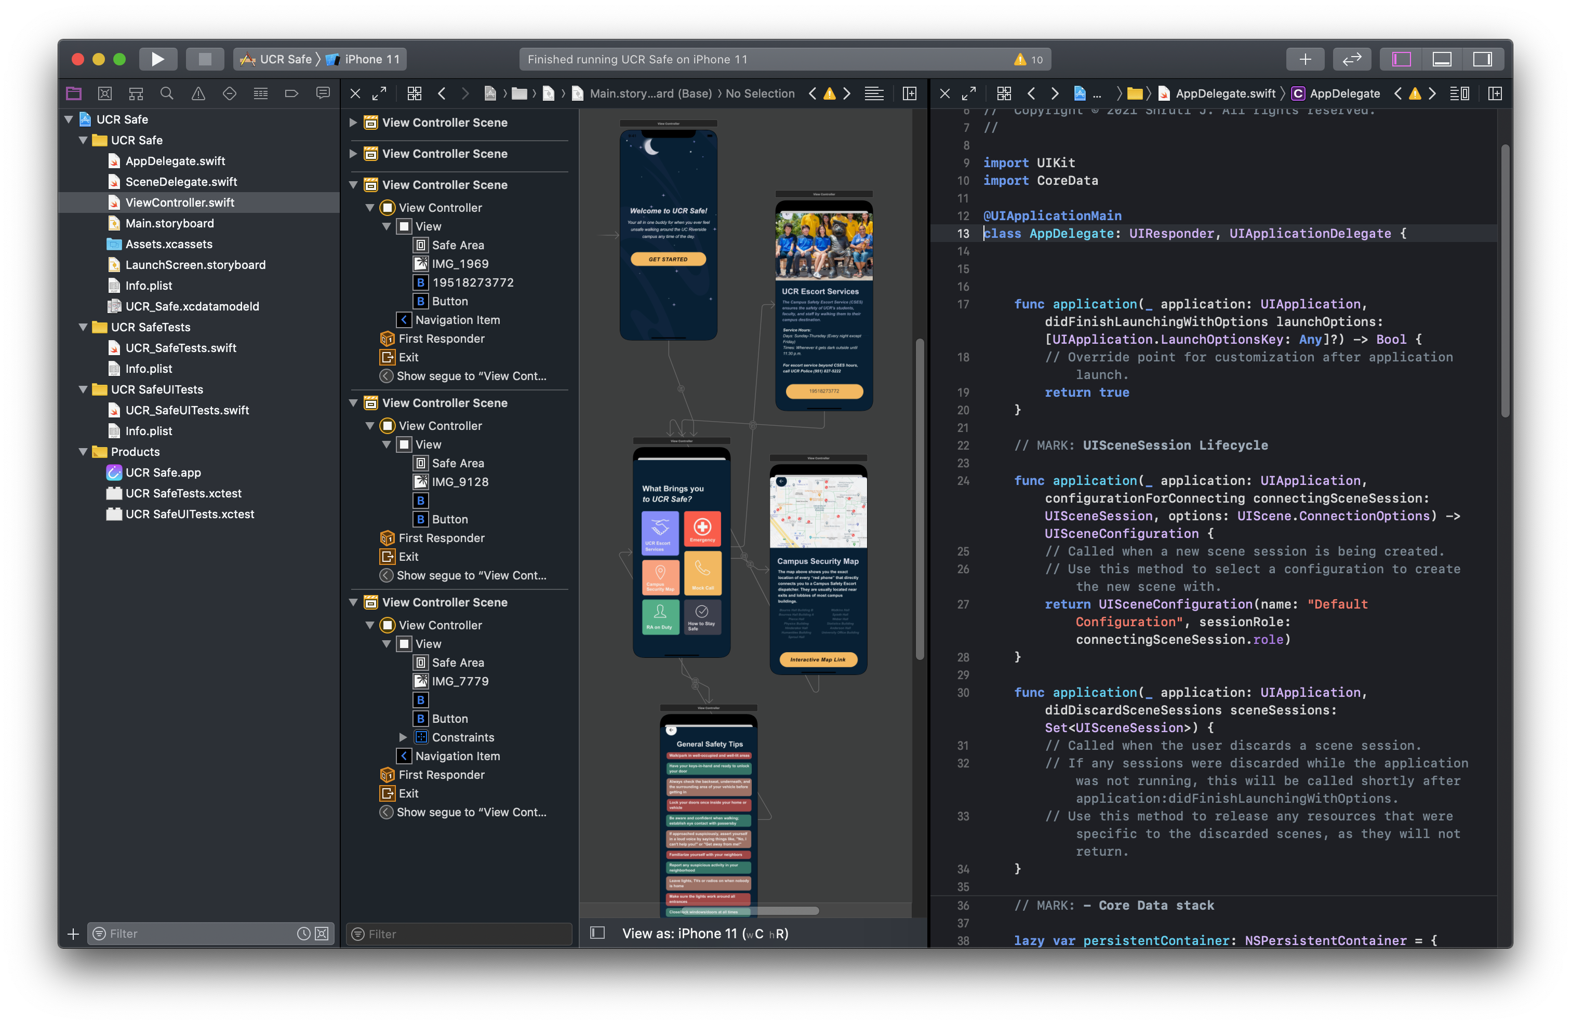The height and width of the screenshot is (1025, 1571).
Task: Click the iPhone 11 destination selector
Action: click(371, 59)
